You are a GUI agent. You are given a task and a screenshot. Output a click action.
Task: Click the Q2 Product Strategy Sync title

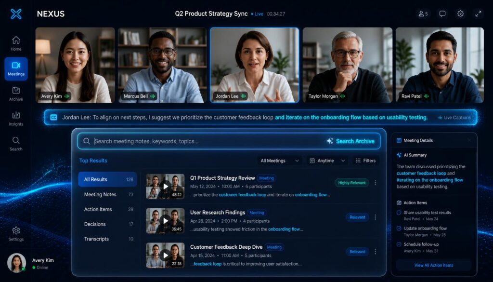tap(211, 14)
